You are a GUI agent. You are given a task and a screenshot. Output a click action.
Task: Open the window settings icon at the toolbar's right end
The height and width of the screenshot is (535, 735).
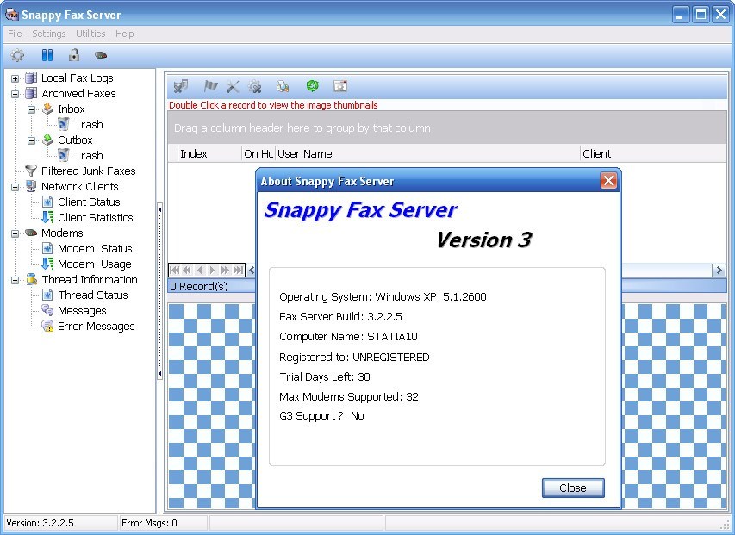click(339, 86)
